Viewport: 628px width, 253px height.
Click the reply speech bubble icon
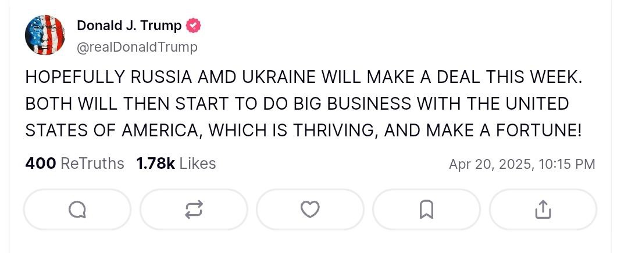click(x=77, y=209)
